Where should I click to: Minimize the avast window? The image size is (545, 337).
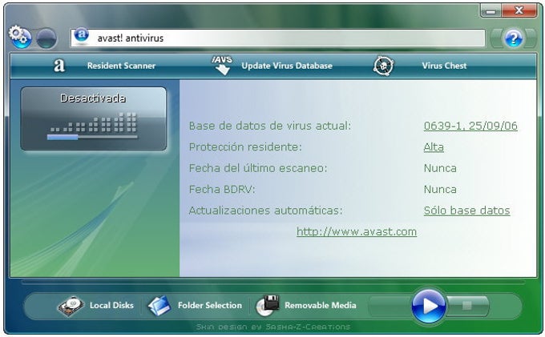click(490, 10)
